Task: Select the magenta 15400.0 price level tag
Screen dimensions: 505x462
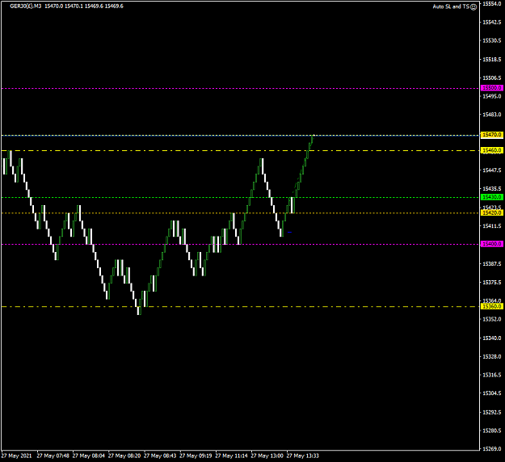Action: (492, 244)
